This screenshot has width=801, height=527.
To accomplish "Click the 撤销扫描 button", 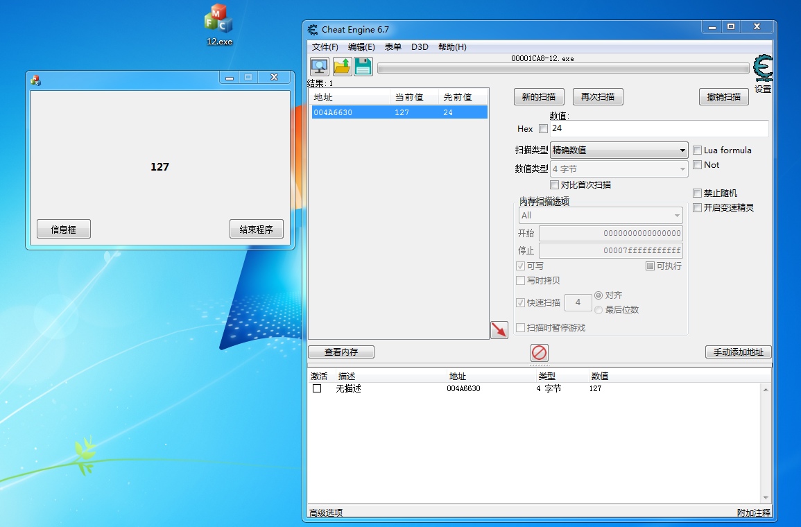I will point(724,96).
